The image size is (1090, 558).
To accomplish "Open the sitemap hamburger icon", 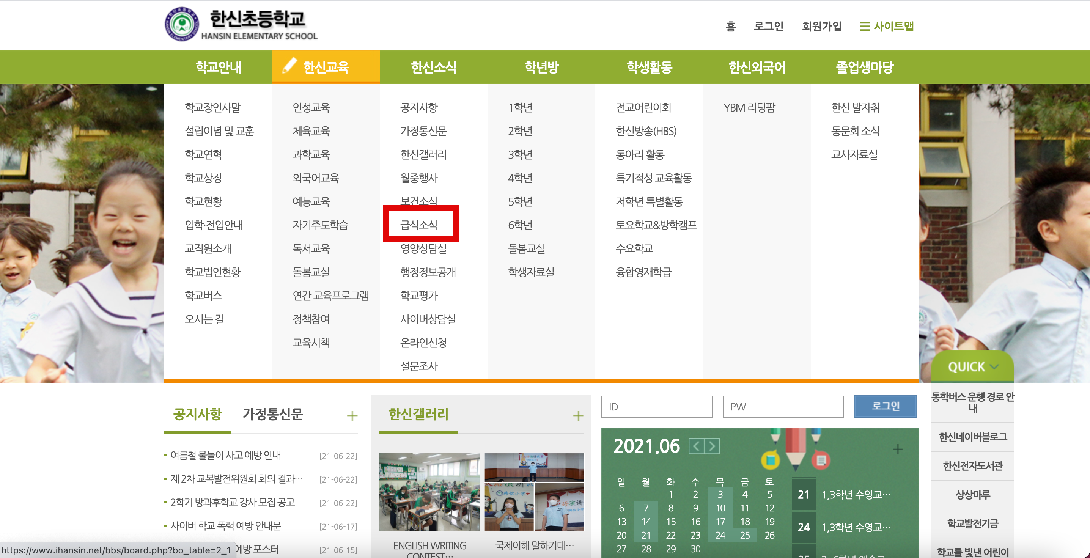I will point(865,27).
